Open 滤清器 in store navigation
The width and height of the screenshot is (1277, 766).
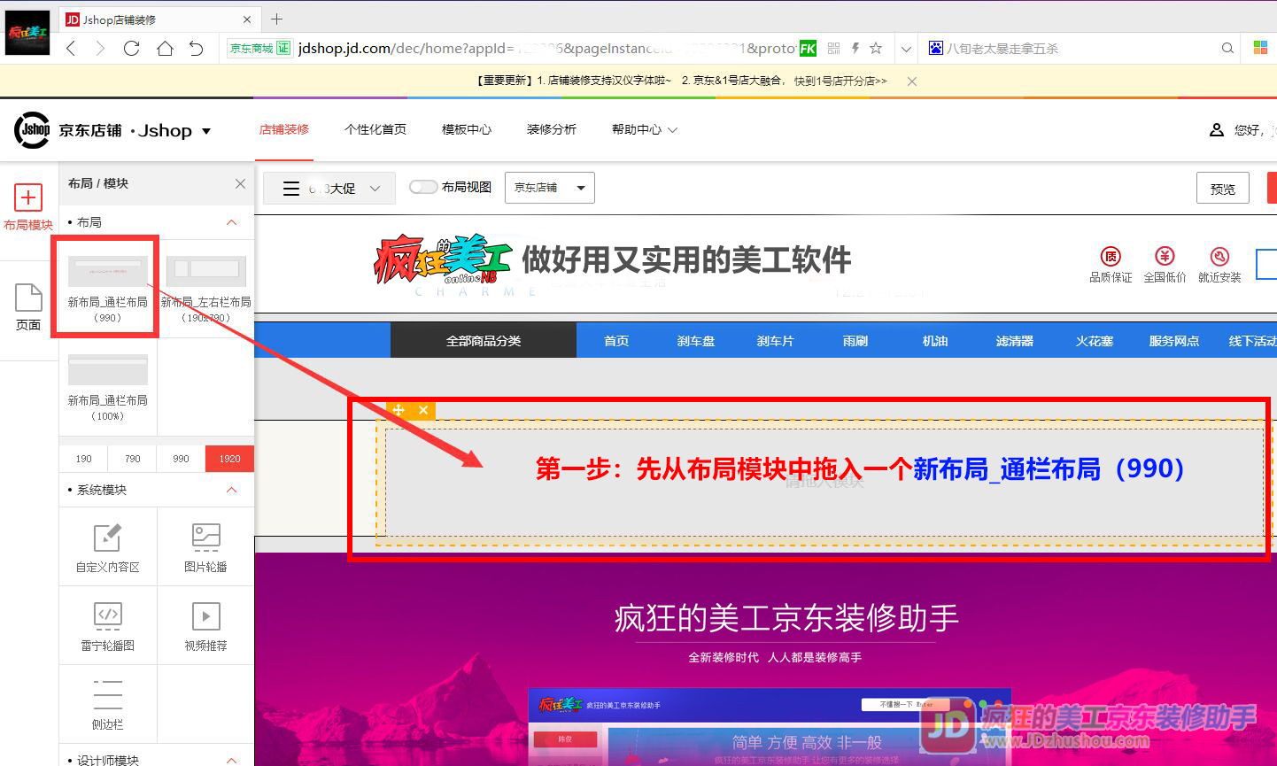[1015, 341]
